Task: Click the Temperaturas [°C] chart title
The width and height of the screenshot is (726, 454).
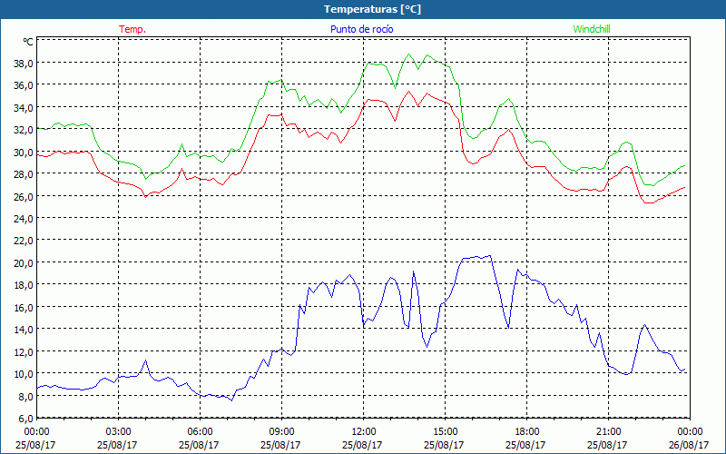Action: (x=372, y=9)
